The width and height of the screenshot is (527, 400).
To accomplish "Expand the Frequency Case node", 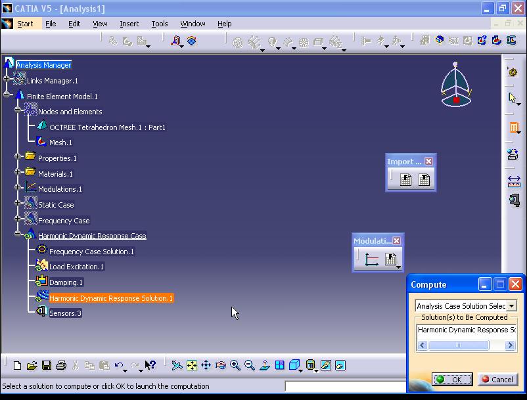I will click(x=18, y=218).
